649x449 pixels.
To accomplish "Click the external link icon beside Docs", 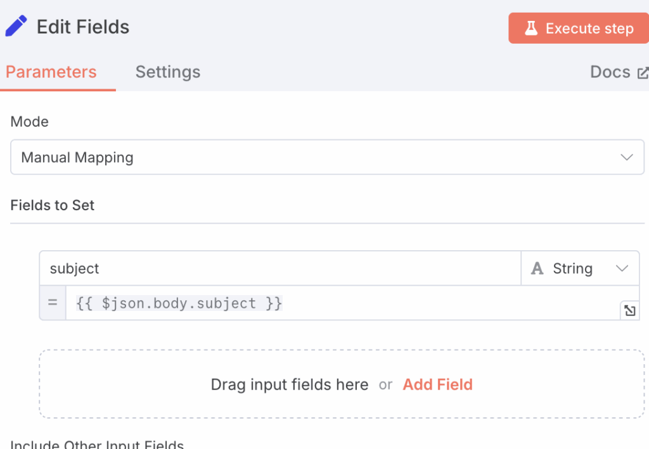I will [643, 73].
